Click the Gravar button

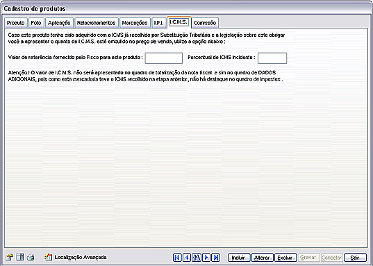point(308,258)
